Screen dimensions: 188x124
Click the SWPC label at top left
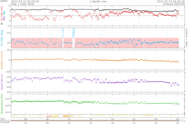coord(4,1)
